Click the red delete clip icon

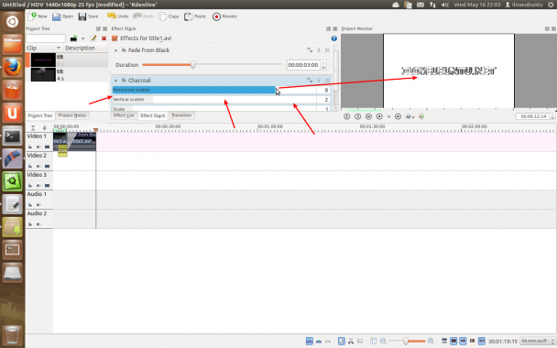coord(104,38)
